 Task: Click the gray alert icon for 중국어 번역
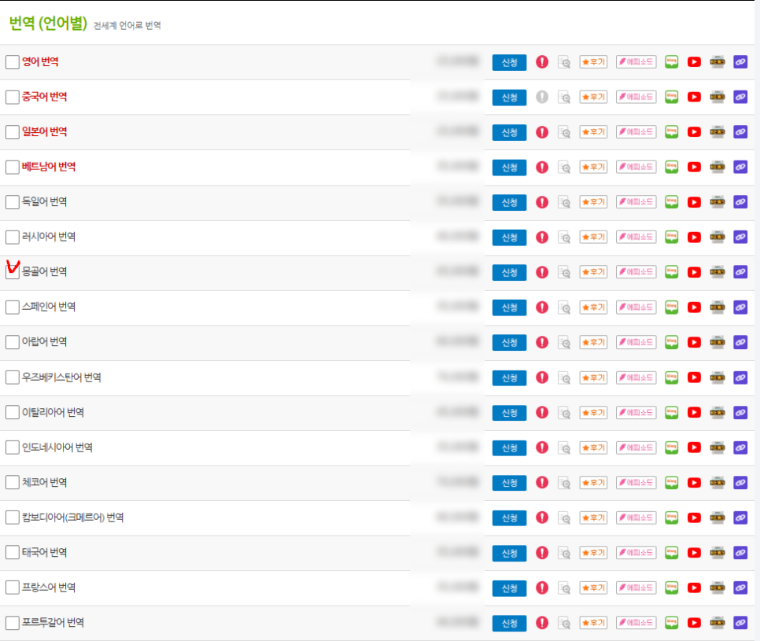tap(542, 97)
